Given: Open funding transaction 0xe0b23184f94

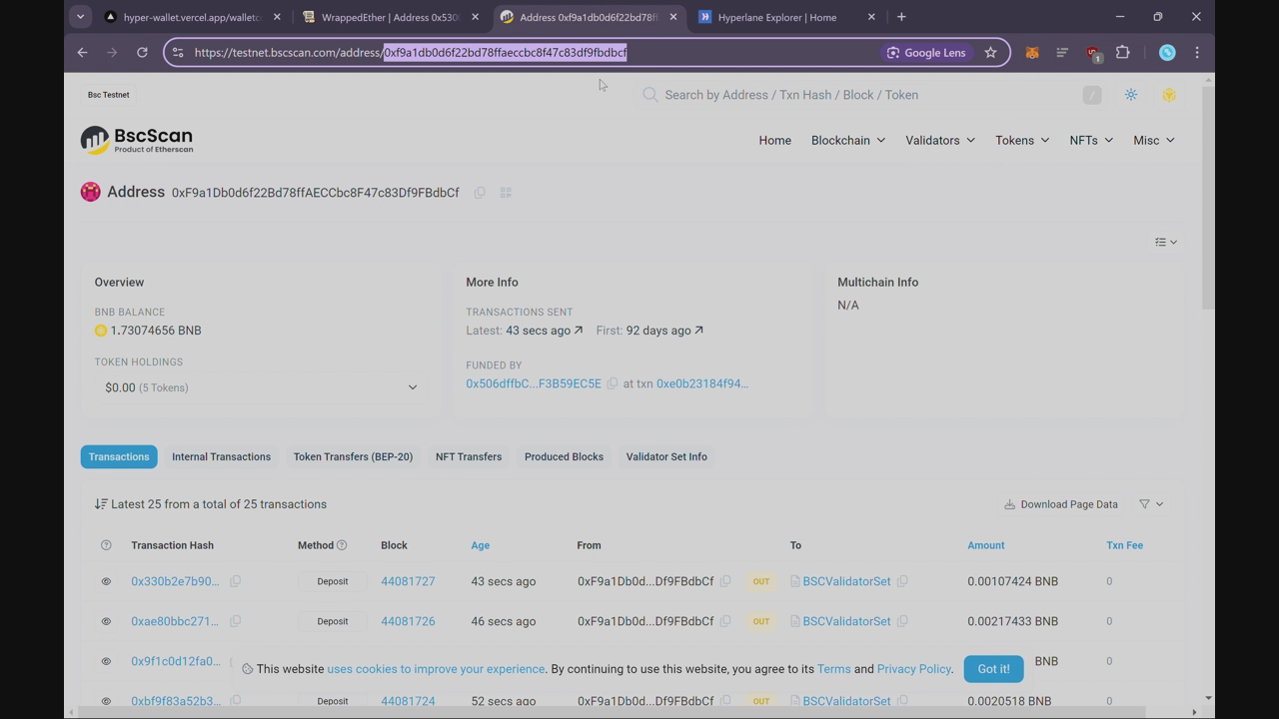Looking at the screenshot, I should (702, 383).
